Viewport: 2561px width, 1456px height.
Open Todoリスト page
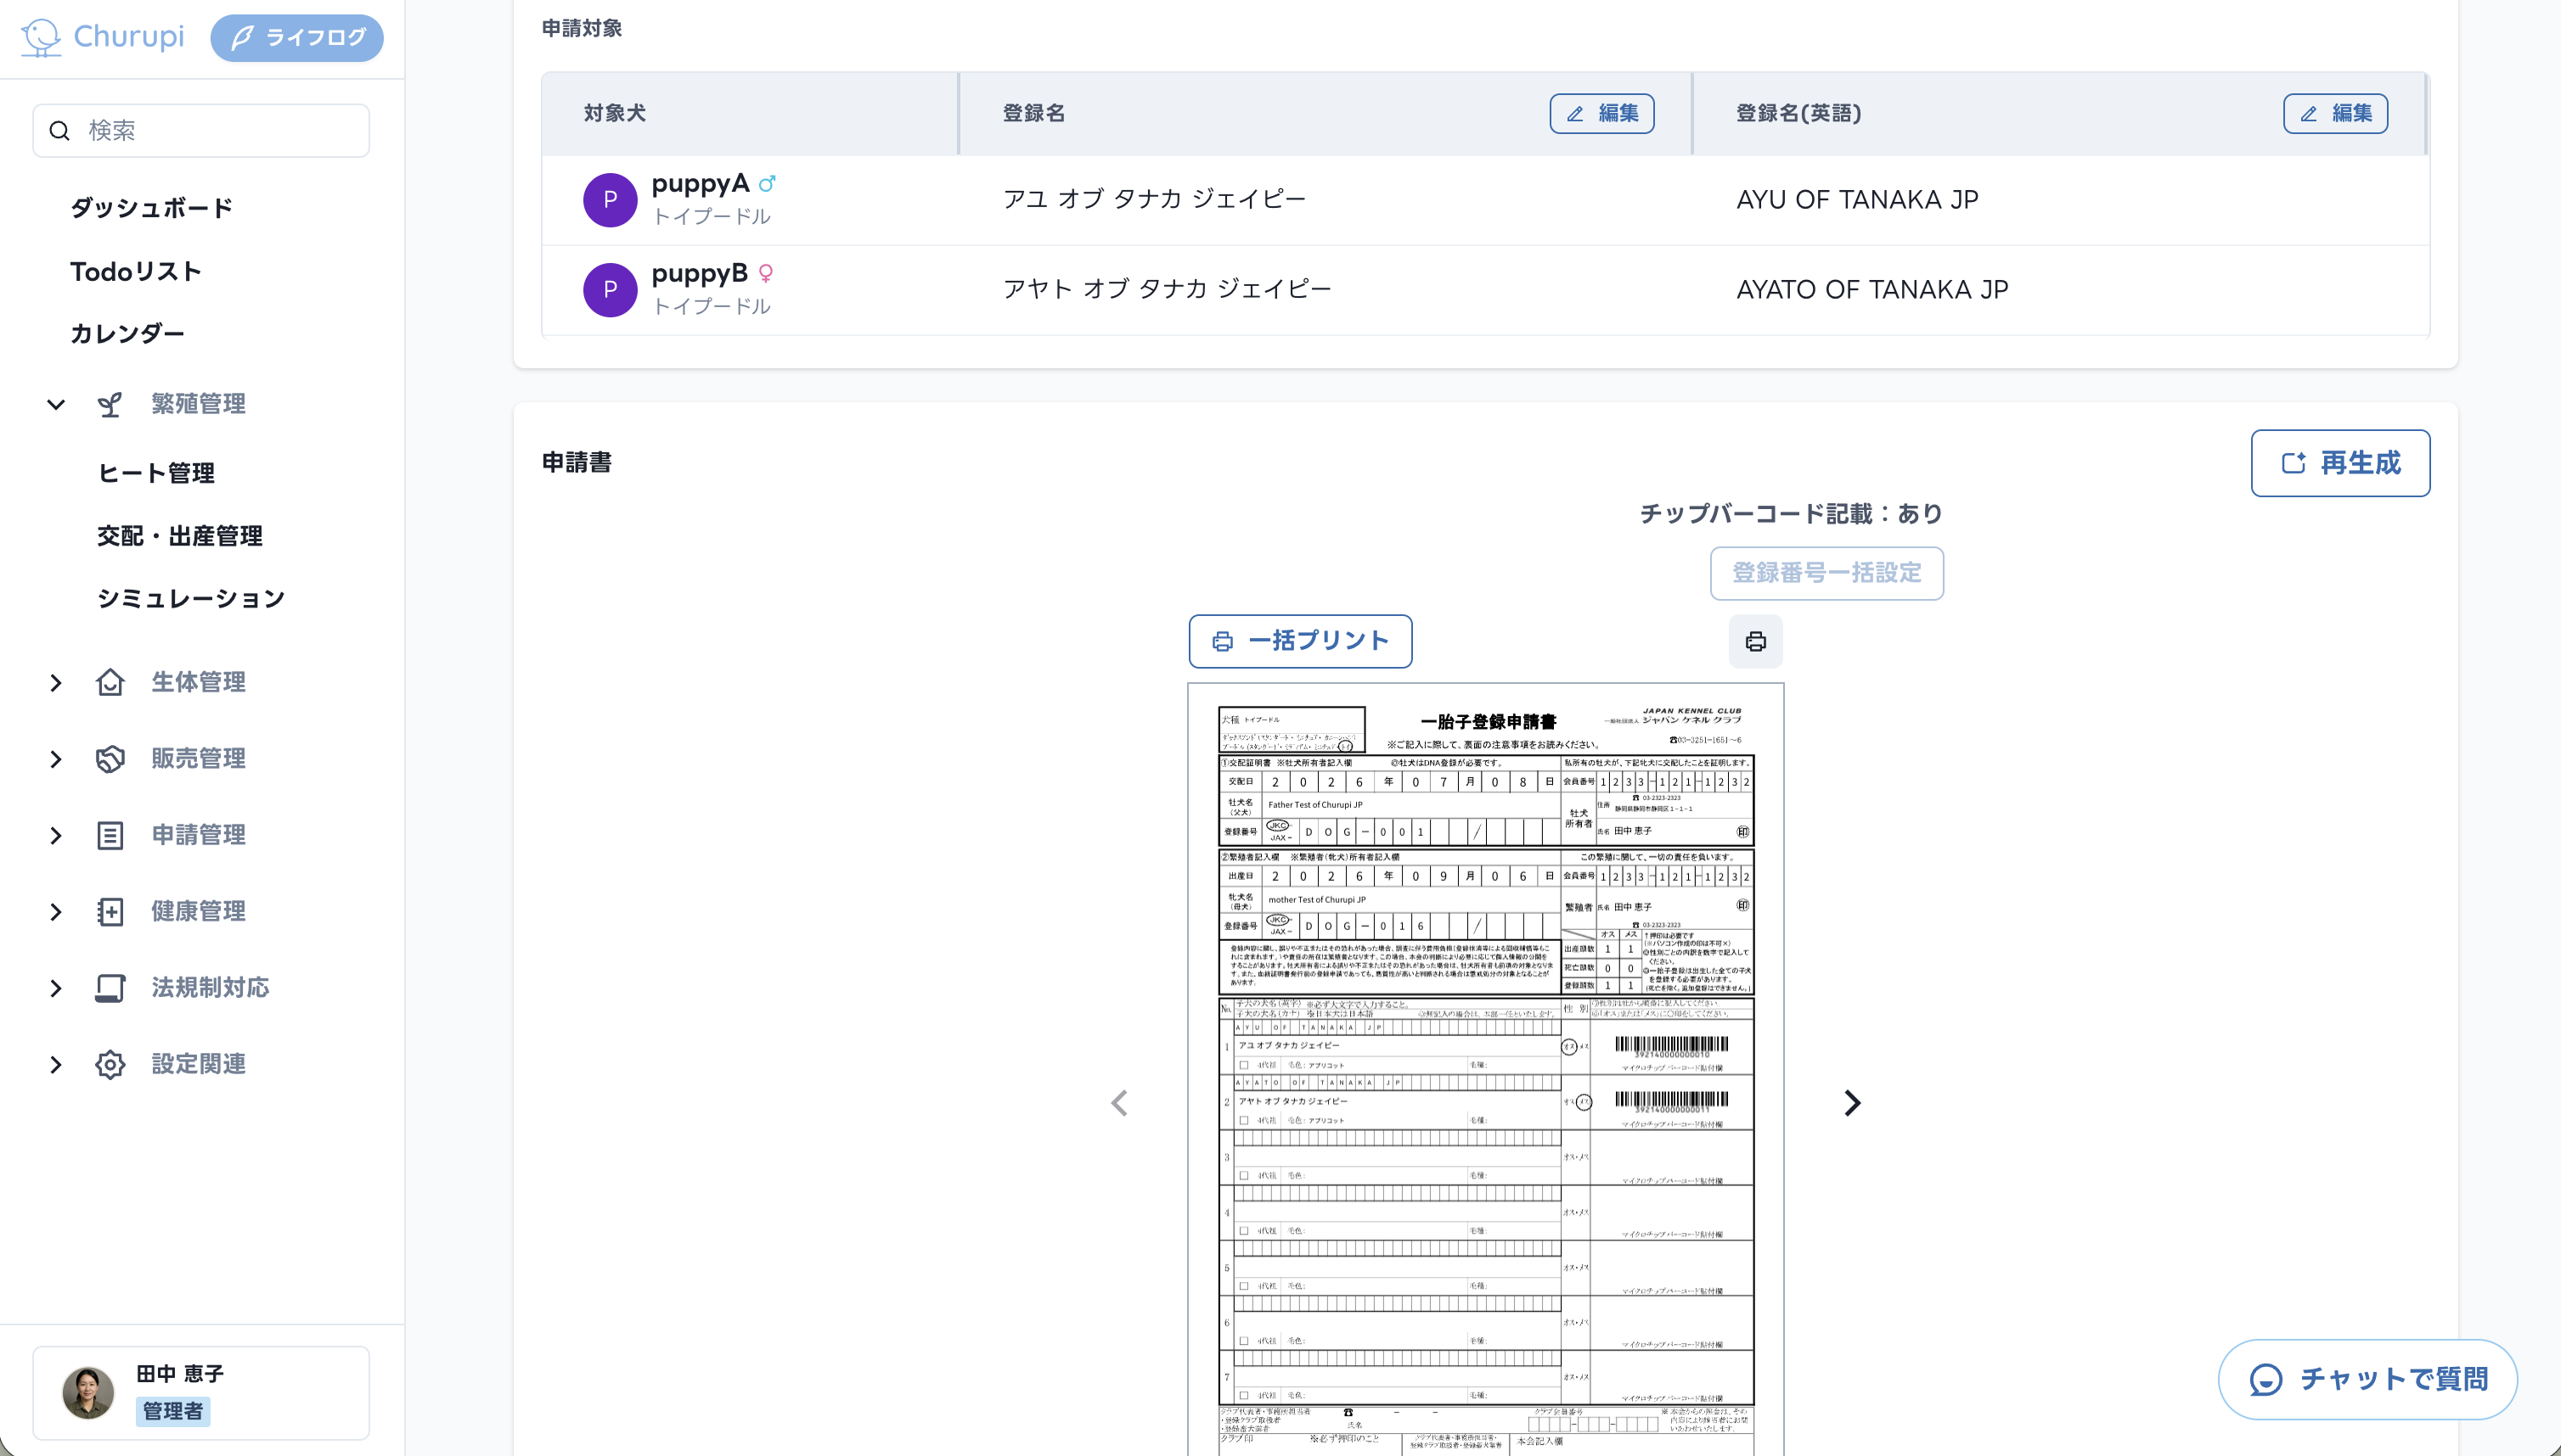(x=136, y=271)
